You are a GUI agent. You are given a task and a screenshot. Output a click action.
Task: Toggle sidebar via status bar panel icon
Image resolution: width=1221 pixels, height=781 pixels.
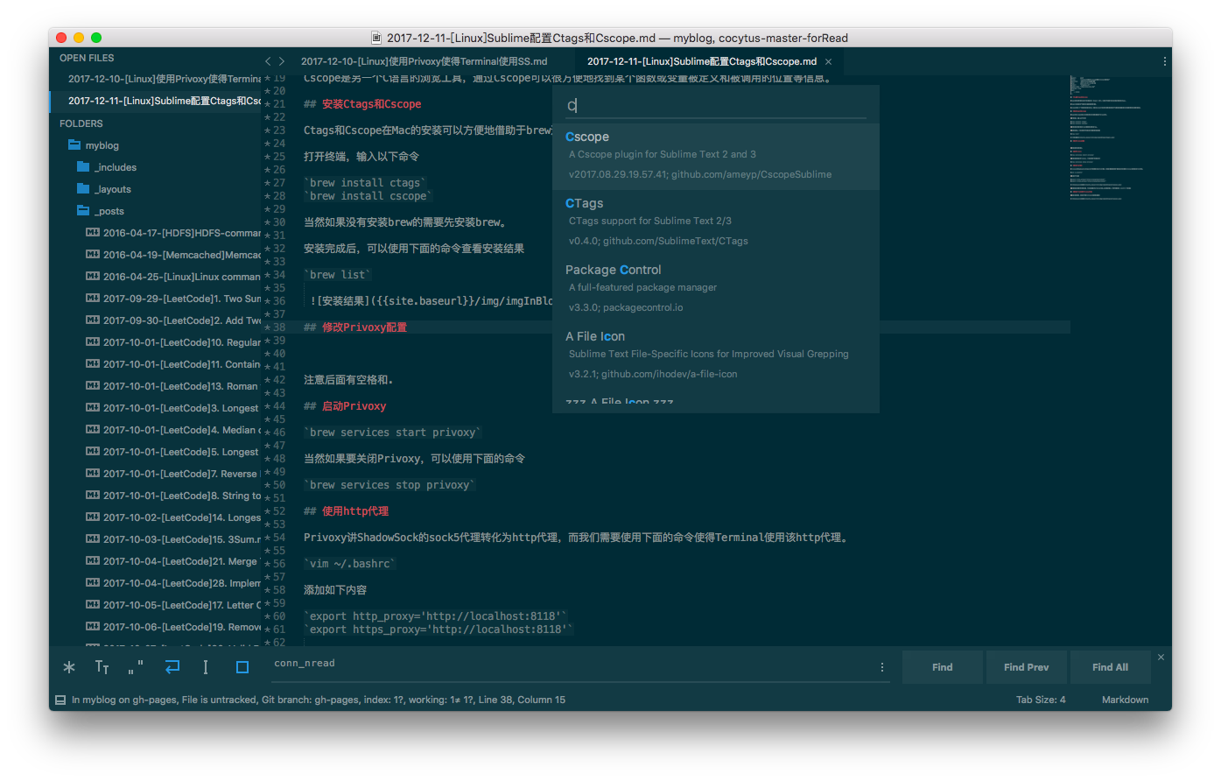pyautogui.click(x=60, y=700)
